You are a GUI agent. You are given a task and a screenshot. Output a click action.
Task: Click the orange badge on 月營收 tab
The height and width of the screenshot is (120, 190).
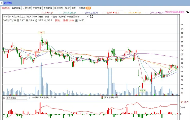click(x=88, y=8)
